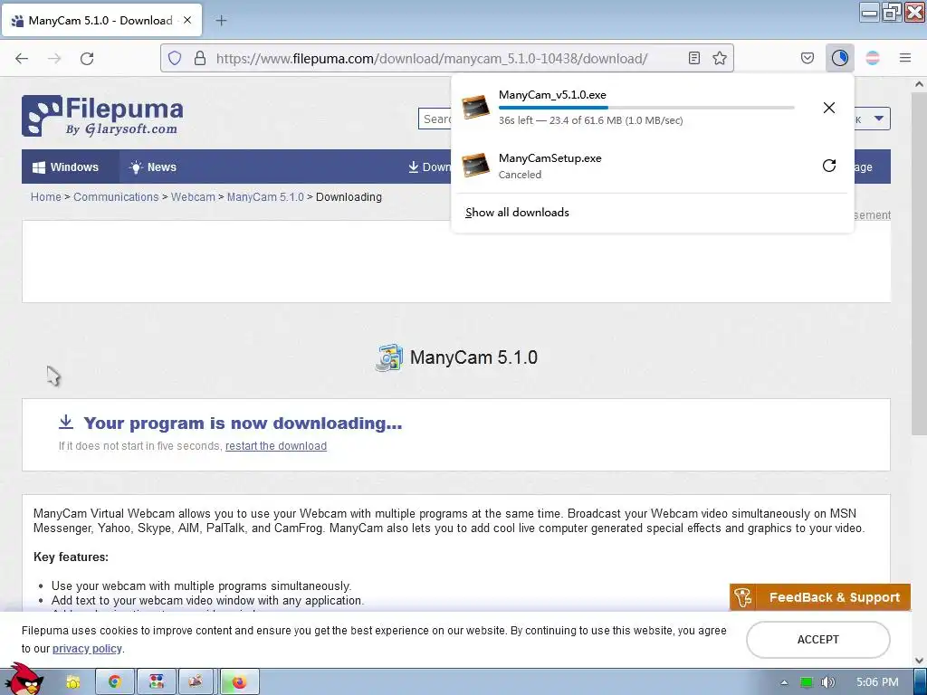Click the 'Your program is now downloading...' heading
Screen dimensions: 927x695
click(x=243, y=424)
